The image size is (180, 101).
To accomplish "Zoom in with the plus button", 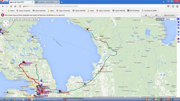I will (x=6, y=37).
